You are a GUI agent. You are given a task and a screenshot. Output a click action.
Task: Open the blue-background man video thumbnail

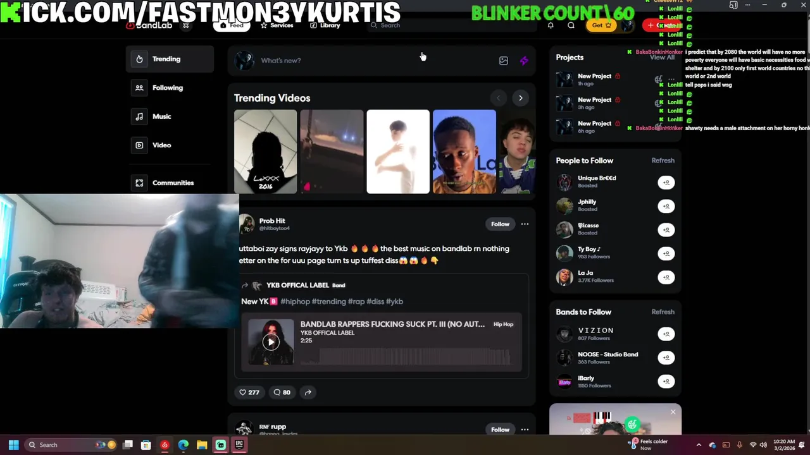tap(464, 152)
